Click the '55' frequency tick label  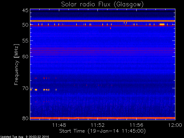point(25,41)
